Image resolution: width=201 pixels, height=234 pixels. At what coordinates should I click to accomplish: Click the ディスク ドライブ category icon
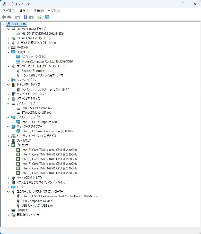tap(13, 104)
